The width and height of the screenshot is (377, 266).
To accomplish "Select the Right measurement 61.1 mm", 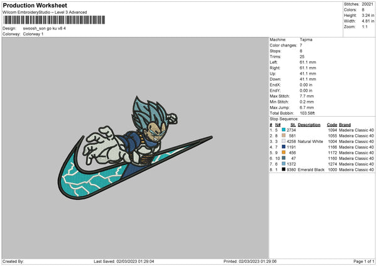I will (308, 68).
